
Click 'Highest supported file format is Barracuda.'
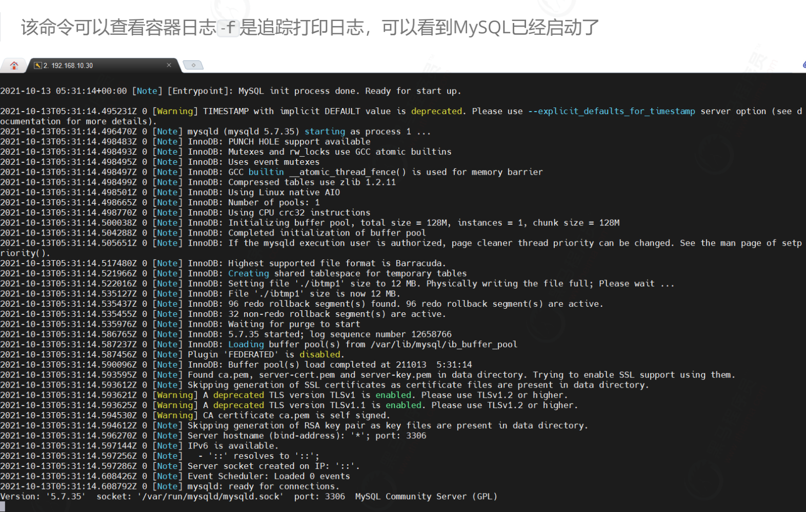coord(337,263)
